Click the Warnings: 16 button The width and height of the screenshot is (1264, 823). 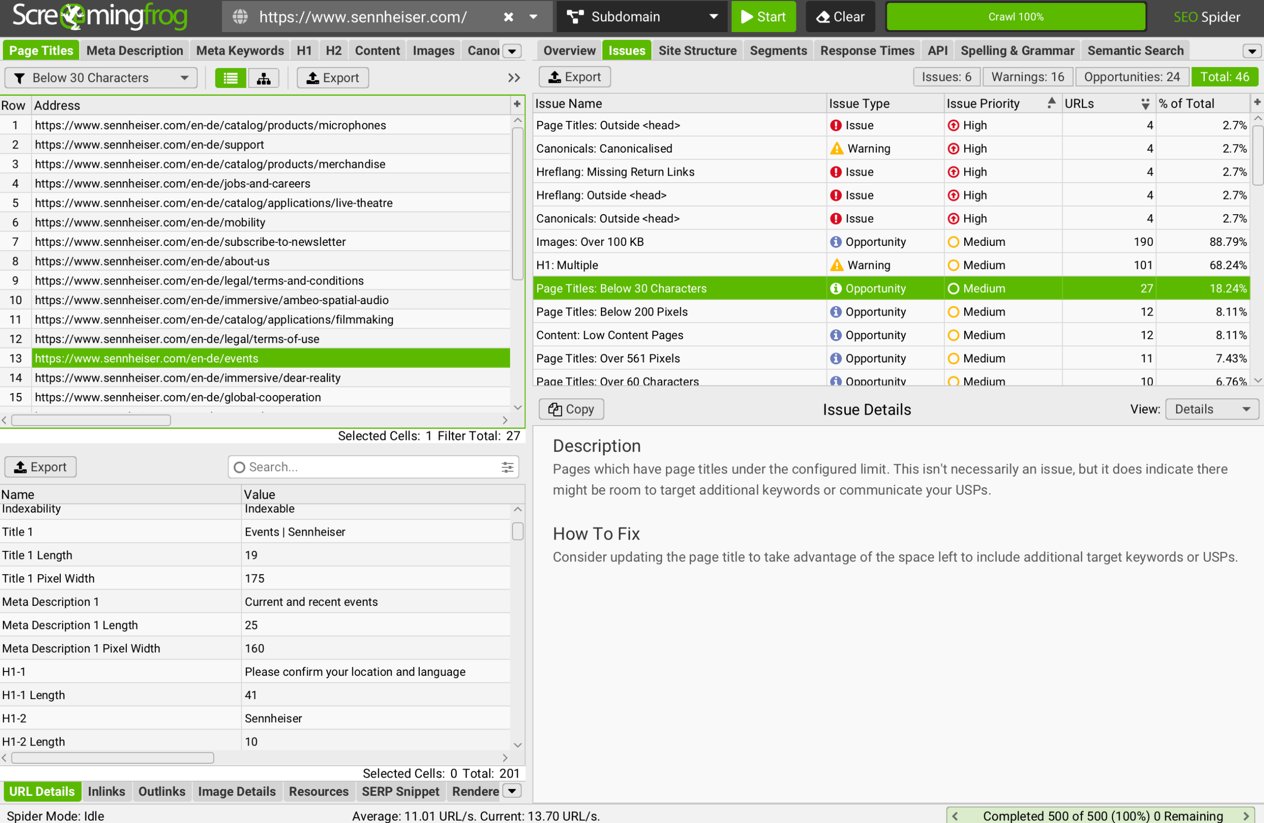(x=1027, y=77)
